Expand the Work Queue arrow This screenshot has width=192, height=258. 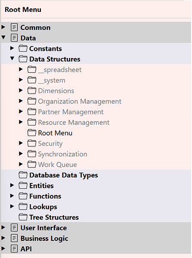click(21, 164)
